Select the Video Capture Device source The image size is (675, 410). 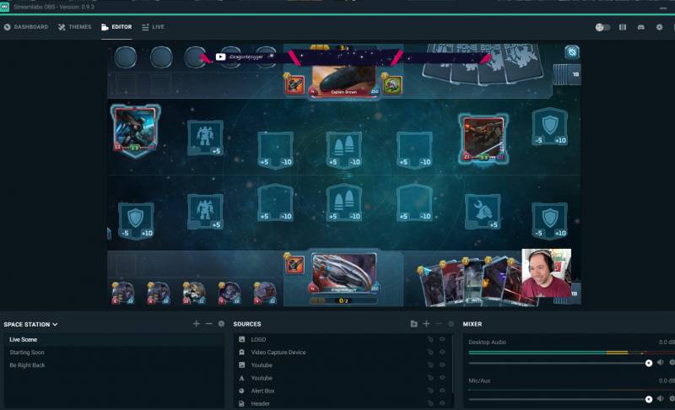pyautogui.click(x=343, y=353)
